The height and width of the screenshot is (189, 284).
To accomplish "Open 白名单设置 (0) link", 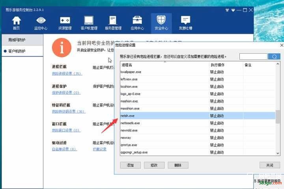I will click(x=64, y=149).
